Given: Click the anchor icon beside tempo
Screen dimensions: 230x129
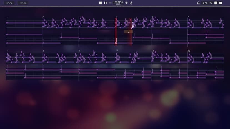Looking at the screenshot, I should pos(131,3).
